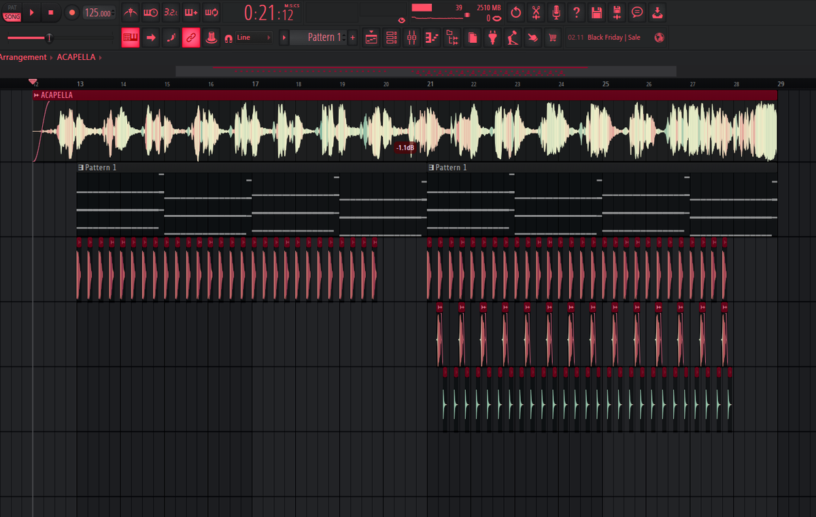
Task: Add a new pattern with plus button
Action: click(x=352, y=38)
